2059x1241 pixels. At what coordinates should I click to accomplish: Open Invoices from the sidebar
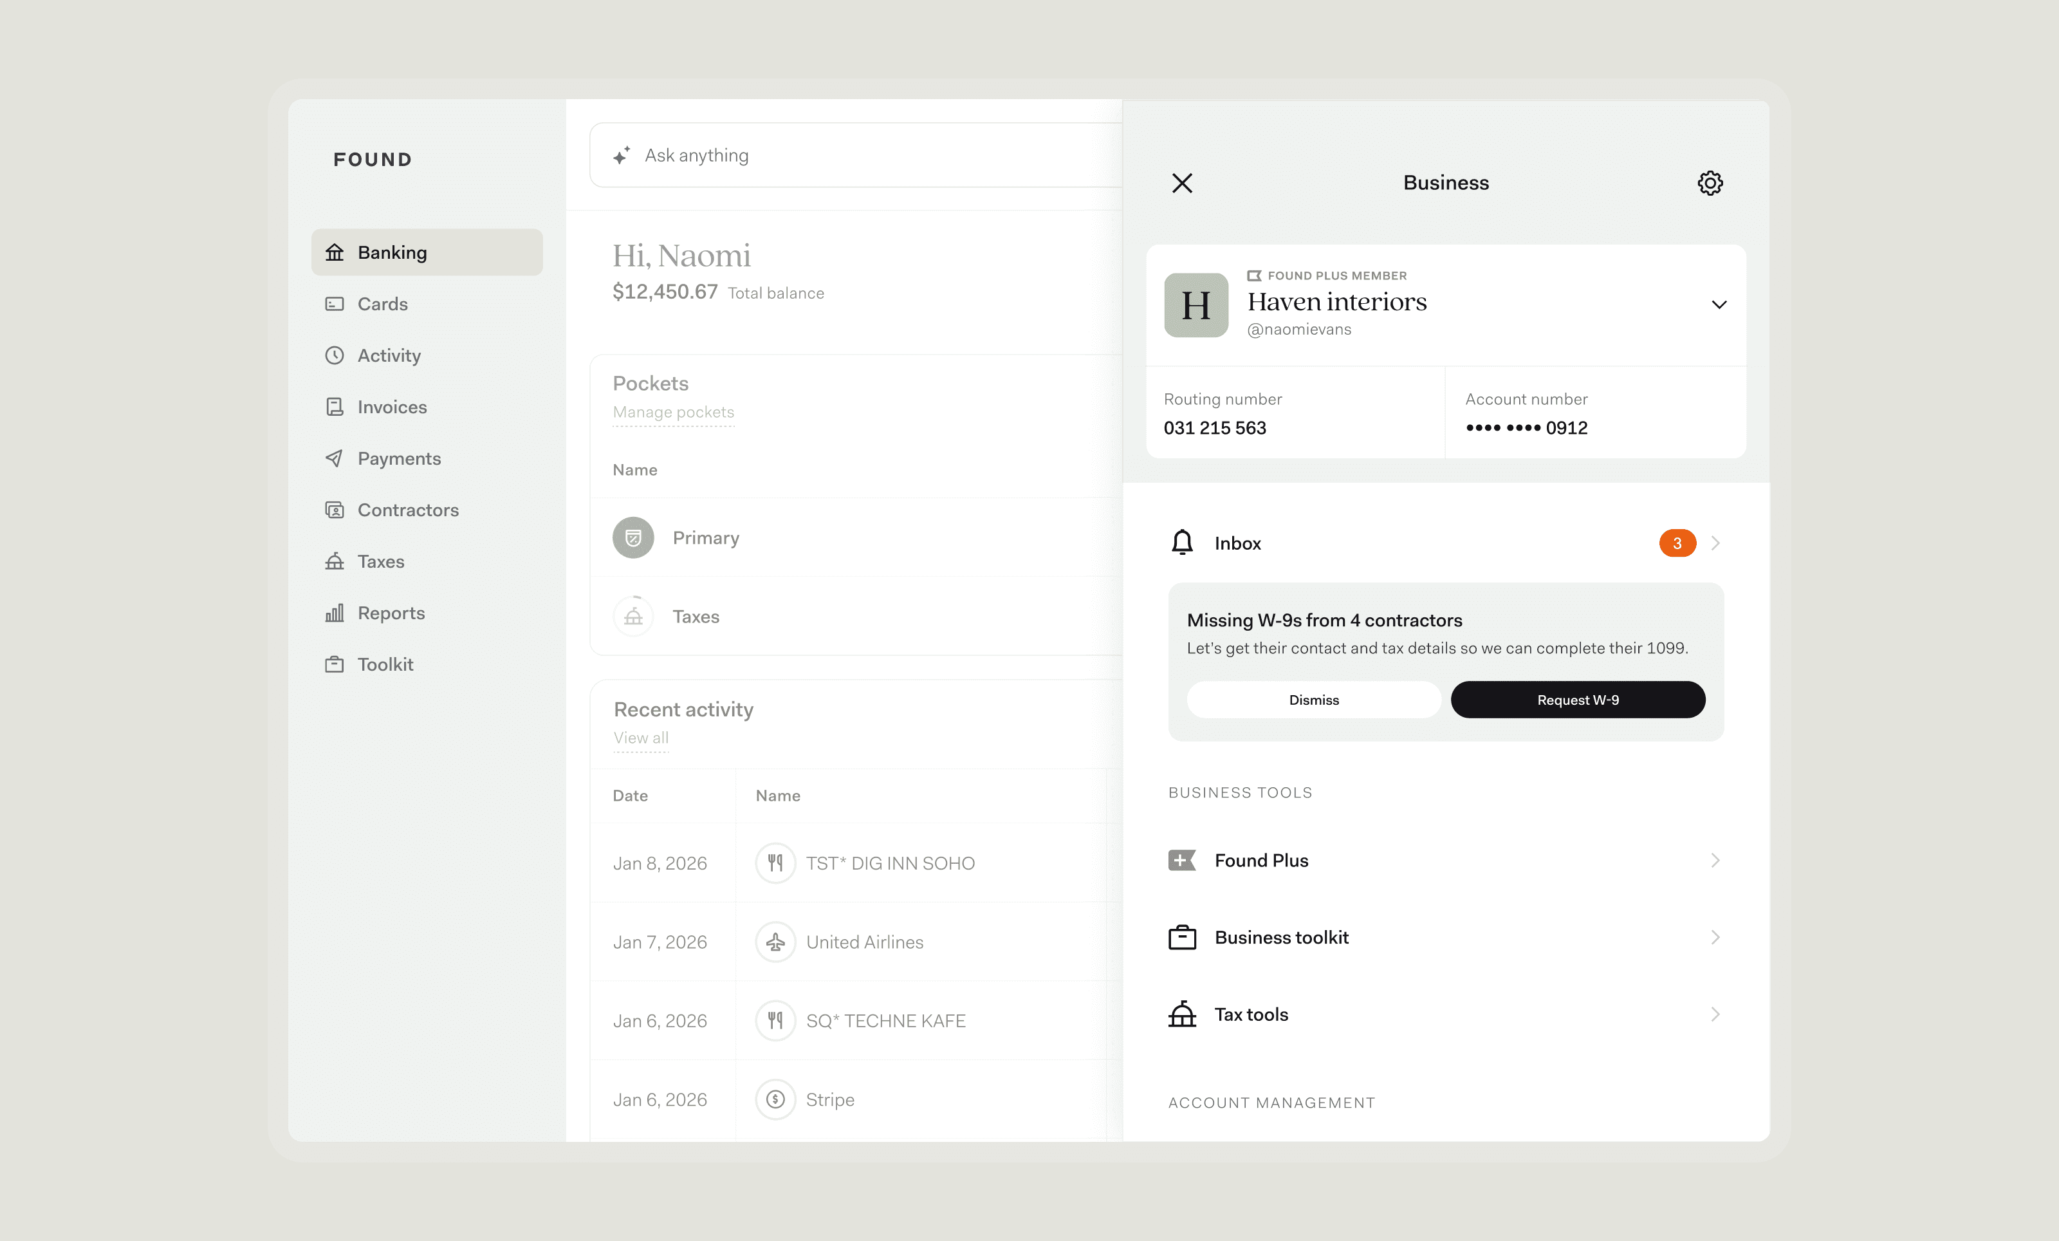point(391,407)
